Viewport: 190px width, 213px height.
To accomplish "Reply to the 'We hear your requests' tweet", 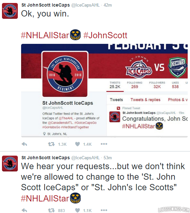I will [x=24, y=210].
